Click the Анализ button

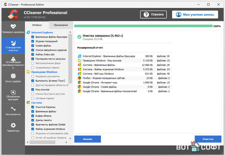click(x=87, y=139)
